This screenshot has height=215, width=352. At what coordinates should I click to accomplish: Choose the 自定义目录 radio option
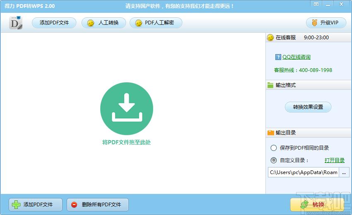point(273,160)
